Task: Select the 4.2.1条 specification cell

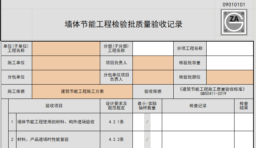Action: click(x=116, y=122)
